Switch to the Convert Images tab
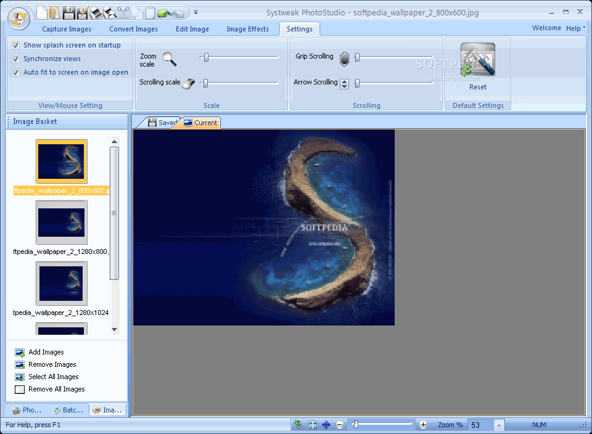 [134, 29]
